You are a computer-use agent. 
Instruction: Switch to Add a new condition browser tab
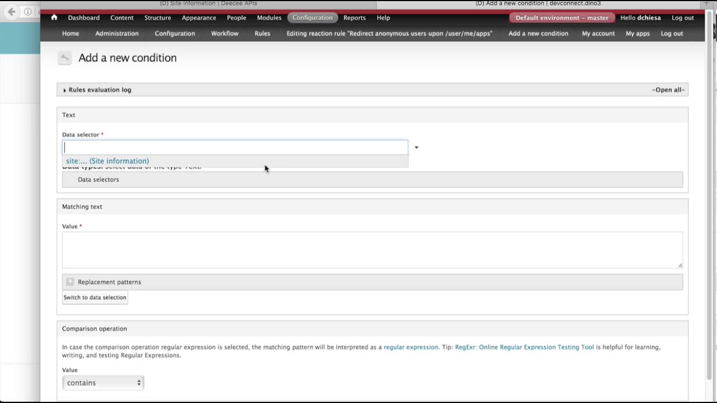(538, 3)
